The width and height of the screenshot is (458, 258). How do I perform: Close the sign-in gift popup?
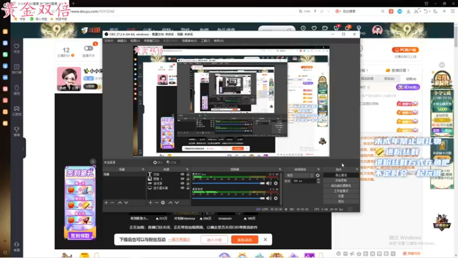[x=93, y=162]
